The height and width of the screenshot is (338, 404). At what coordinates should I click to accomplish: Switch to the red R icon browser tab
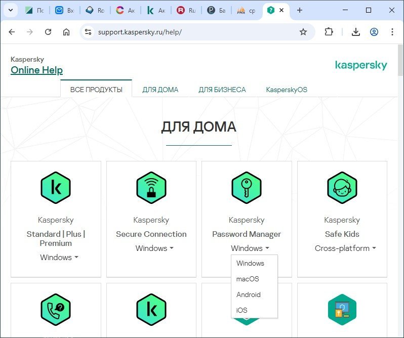[186, 10]
